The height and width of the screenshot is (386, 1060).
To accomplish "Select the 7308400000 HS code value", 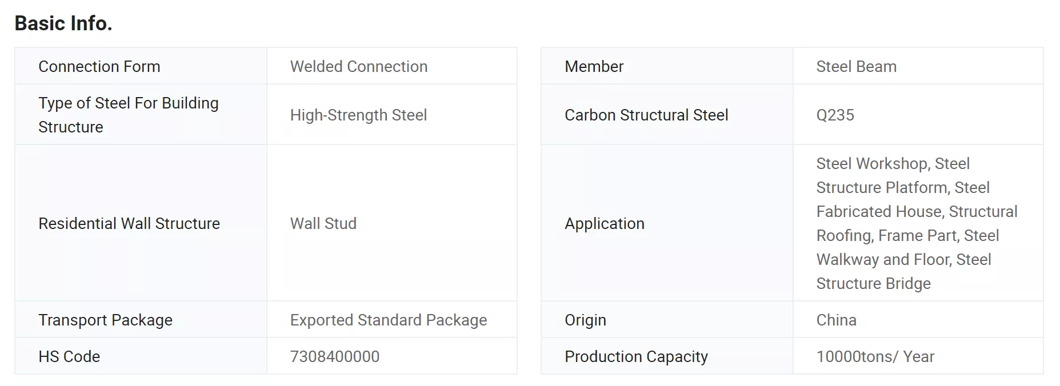I will (334, 356).
